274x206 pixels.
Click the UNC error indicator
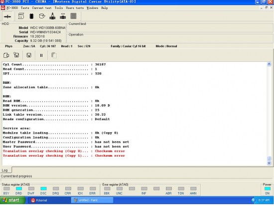pos(120,189)
